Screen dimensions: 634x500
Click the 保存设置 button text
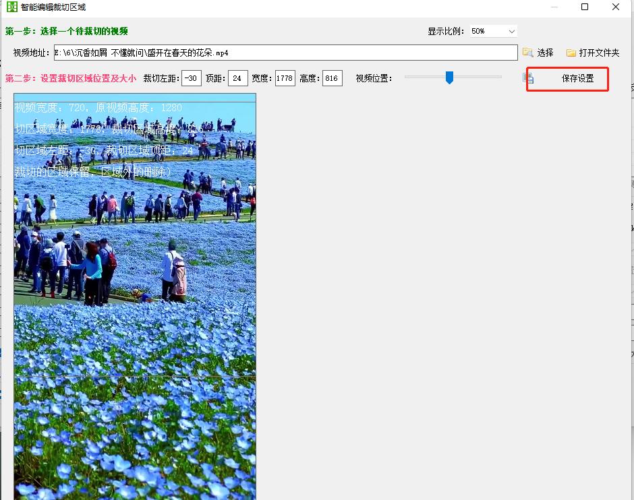tap(577, 79)
